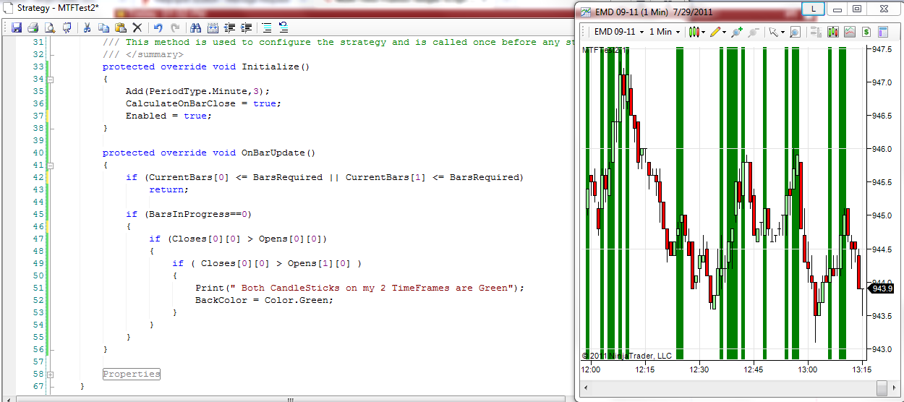Select the pencil drawing tool on the chart
Screen dimensions: 904x402
pos(715,32)
